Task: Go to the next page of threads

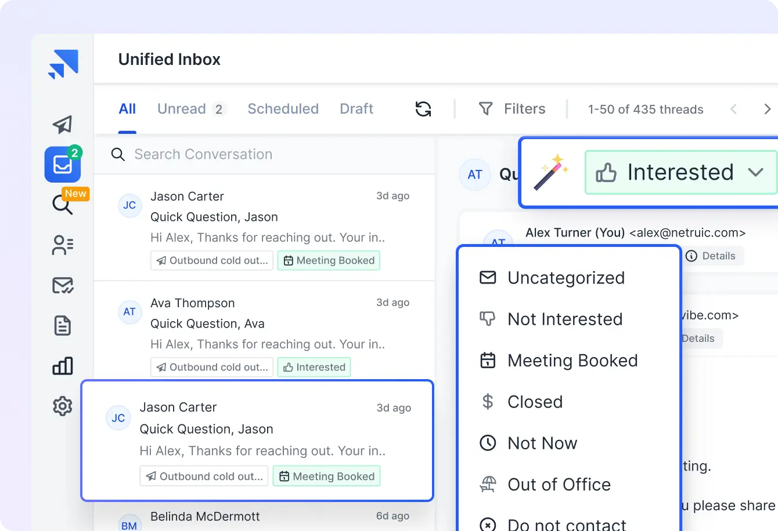Action: [x=768, y=108]
